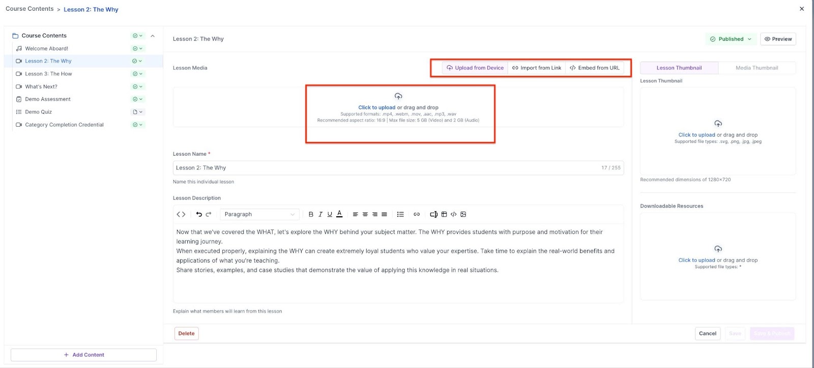Open the Demo Assessment item

point(48,99)
